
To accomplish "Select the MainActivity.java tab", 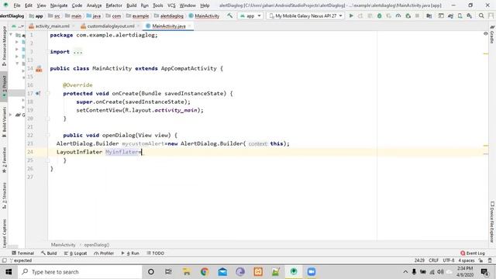I will [169, 26].
